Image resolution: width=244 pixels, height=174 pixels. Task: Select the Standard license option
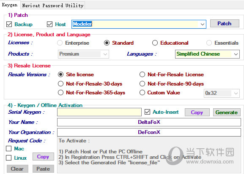point(107,43)
